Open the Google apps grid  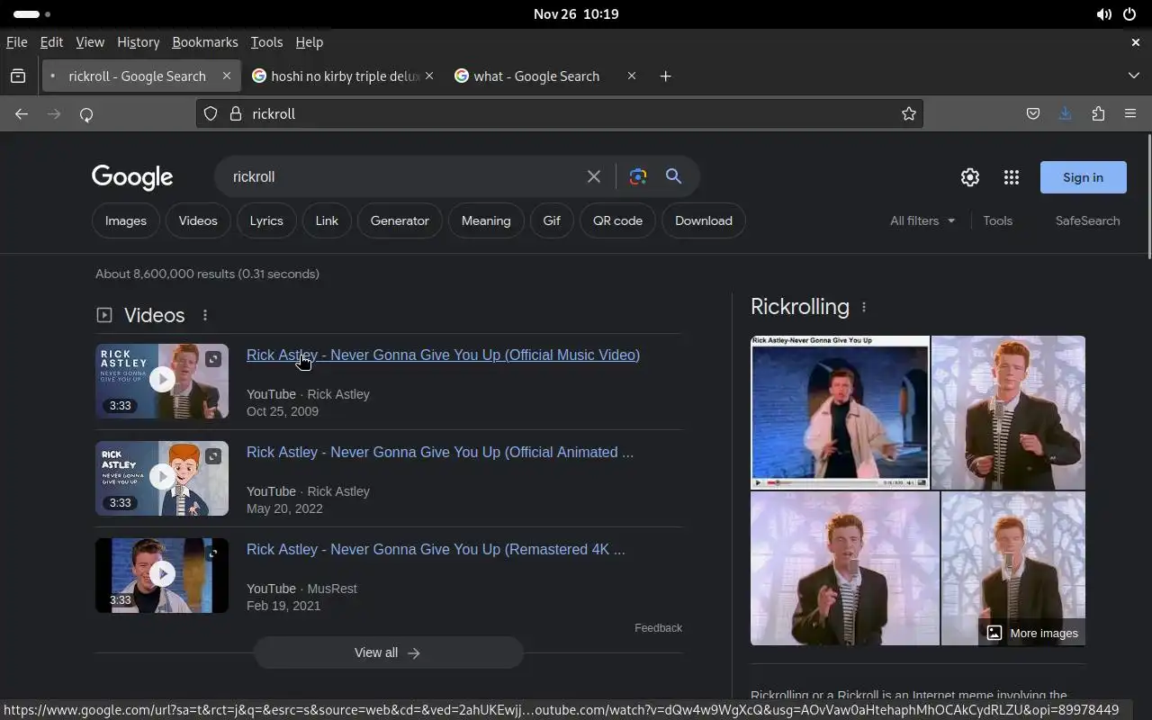(1011, 177)
